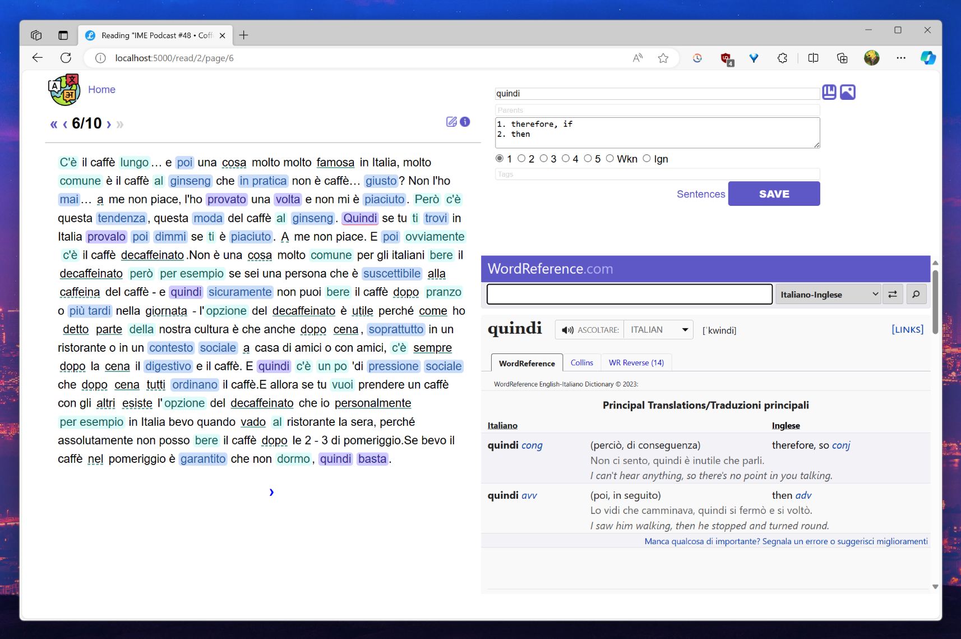This screenshot has height=639, width=961.
Task: Click the site information icon in address bar
Action: (100, 58)
